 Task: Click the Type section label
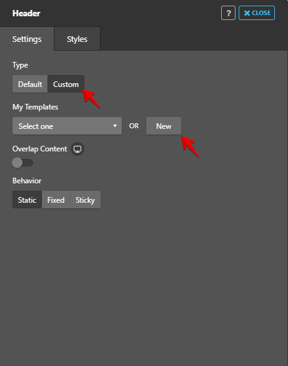pyautogui.click(x=20, y=65)
